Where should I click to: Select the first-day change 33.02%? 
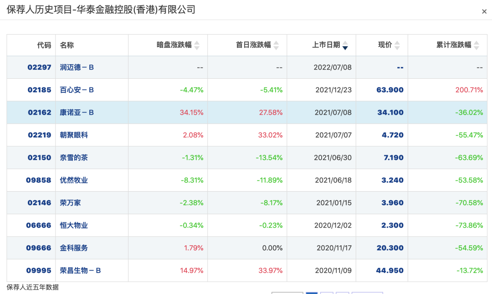270,135
